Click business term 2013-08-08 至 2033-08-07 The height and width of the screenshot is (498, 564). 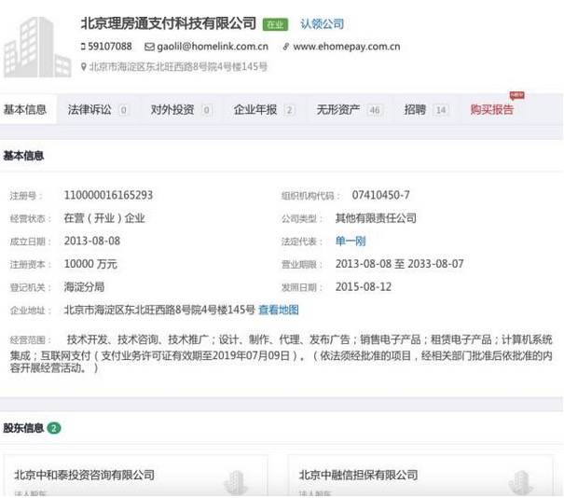pos(400,264)
